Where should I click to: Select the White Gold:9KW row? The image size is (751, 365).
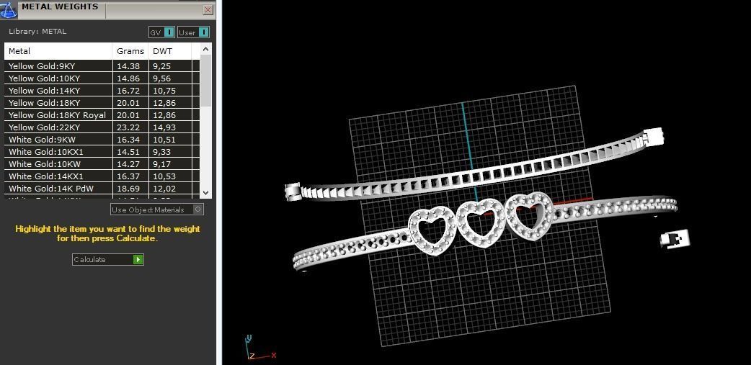[x=102, y=140]
